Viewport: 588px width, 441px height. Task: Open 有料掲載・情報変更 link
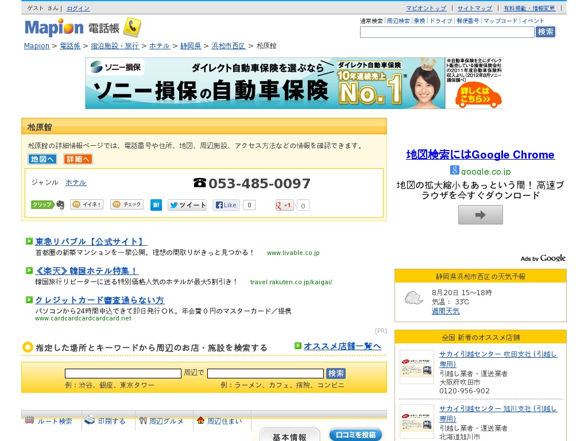pyautogui.click(x=529, y=8)
